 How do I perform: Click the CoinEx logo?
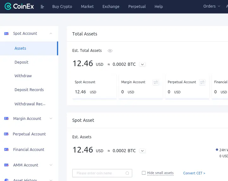click(x=19, y=6)
